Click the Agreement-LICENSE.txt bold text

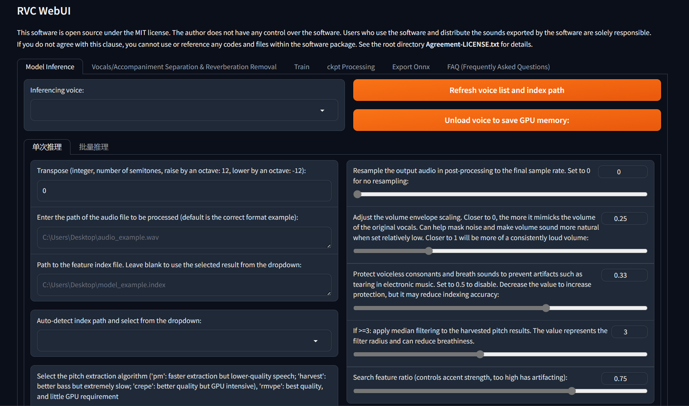[462, 44]
